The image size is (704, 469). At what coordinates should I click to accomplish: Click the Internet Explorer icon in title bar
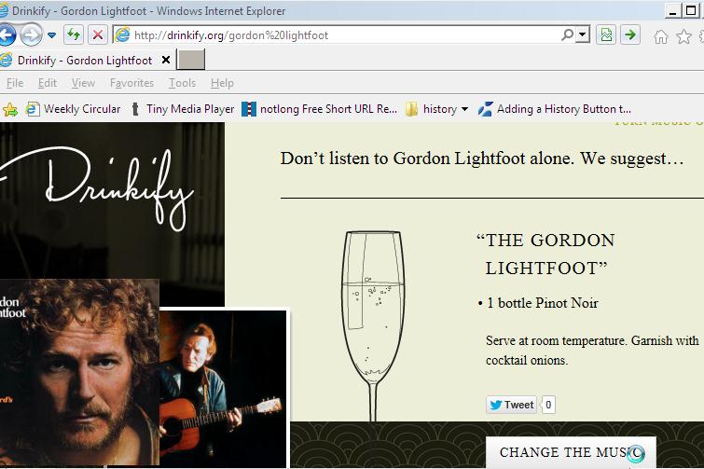4,10
